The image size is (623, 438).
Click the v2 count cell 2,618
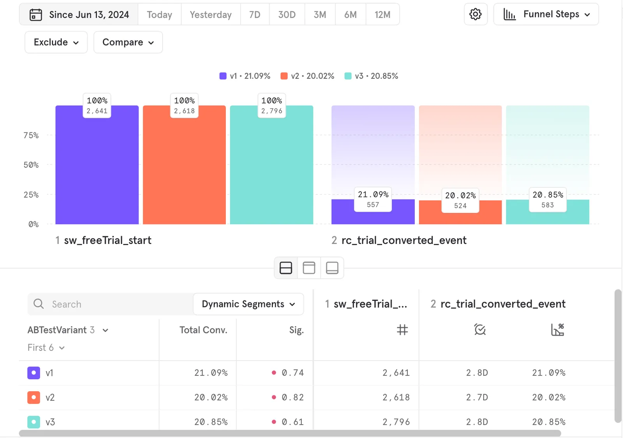tap(396, 397)
